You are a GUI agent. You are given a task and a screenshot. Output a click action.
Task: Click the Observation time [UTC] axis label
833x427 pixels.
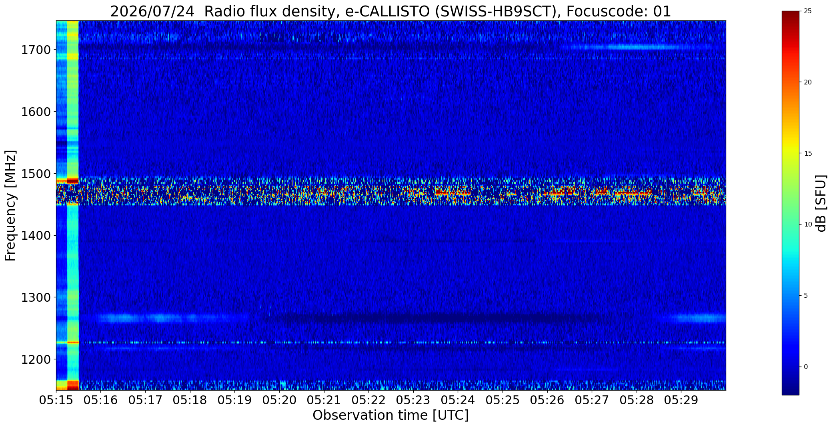(x=390, y=415)
